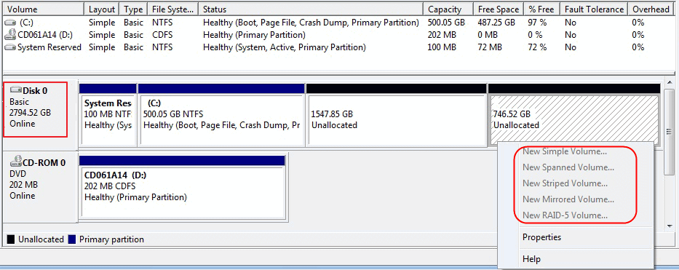The width and height of the screenshot is (679, 270).
Task: Select the 746.52 GB Unallocated hatched block
Action: pos(573,115)
